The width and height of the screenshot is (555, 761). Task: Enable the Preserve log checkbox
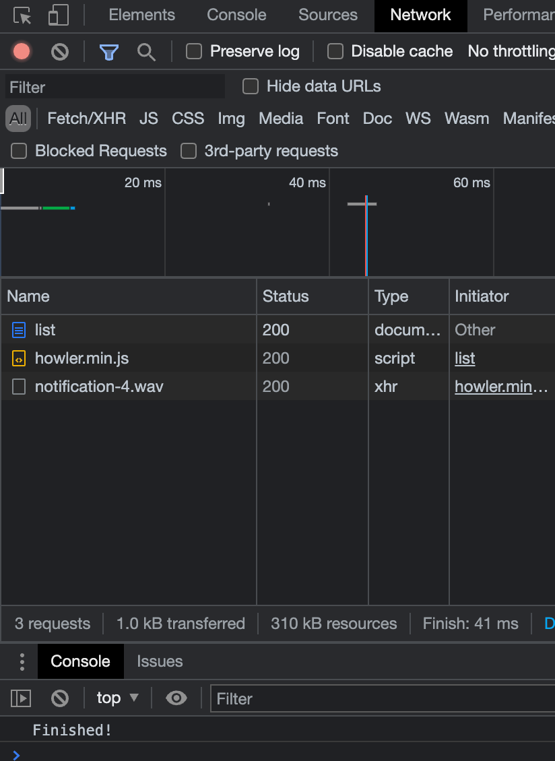pyautogui.click(x=194, y=51)
